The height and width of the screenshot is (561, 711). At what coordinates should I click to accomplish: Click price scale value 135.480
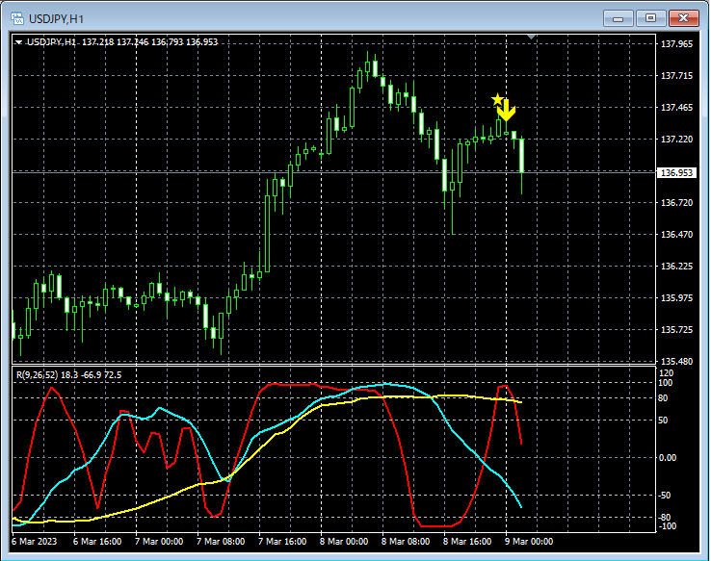click(676, 361)
